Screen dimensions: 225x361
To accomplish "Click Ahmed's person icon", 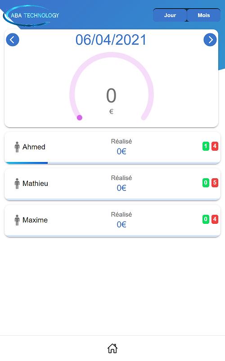I will click(x=17, y=147).
